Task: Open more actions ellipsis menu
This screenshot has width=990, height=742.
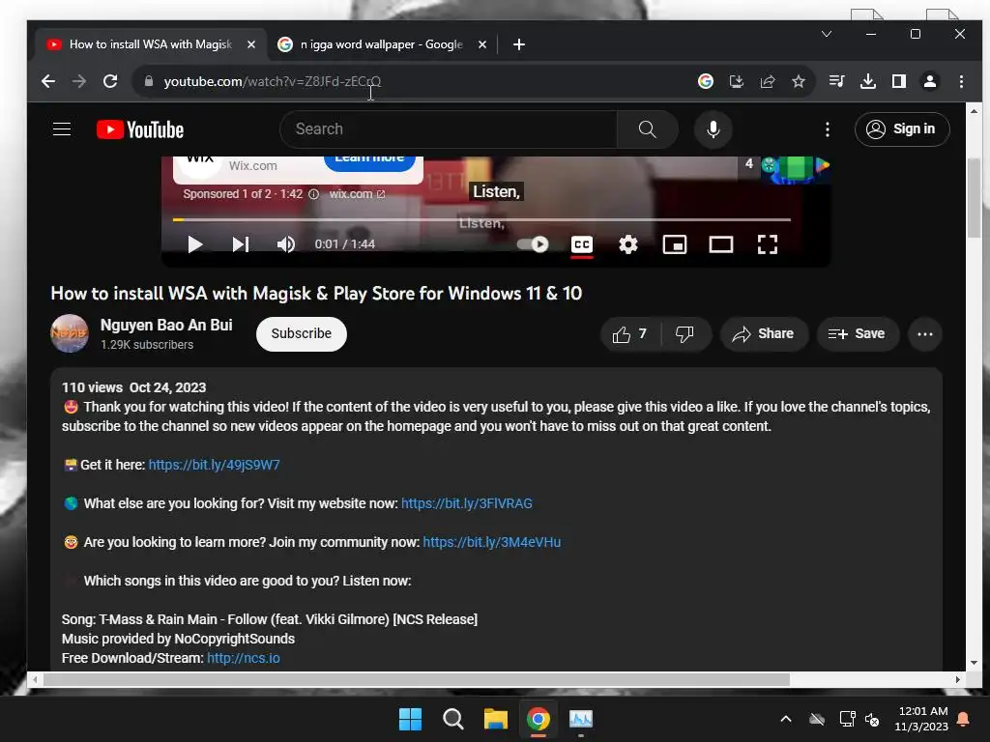Action: 925,333
